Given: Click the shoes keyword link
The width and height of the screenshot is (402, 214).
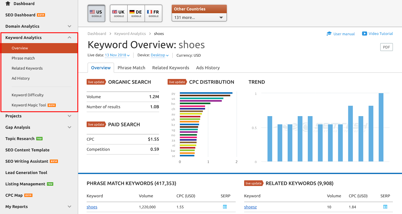Looking at the screenshot, I should [x=92, y=207].
